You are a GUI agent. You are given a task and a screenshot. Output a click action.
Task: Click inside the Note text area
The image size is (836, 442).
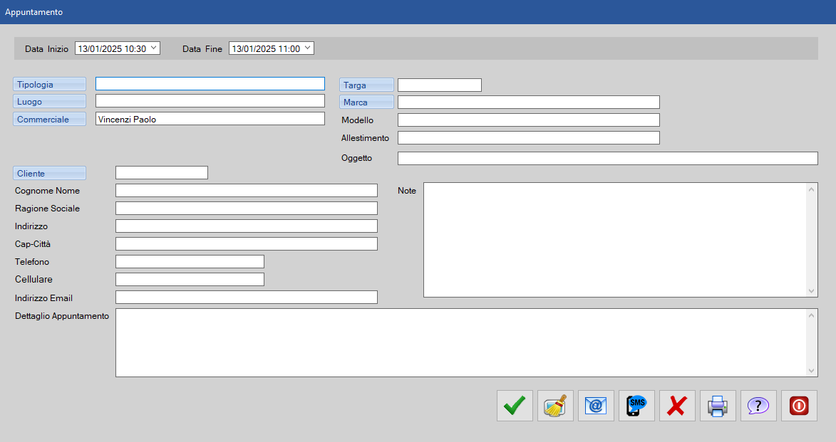(x=615, y=240)
